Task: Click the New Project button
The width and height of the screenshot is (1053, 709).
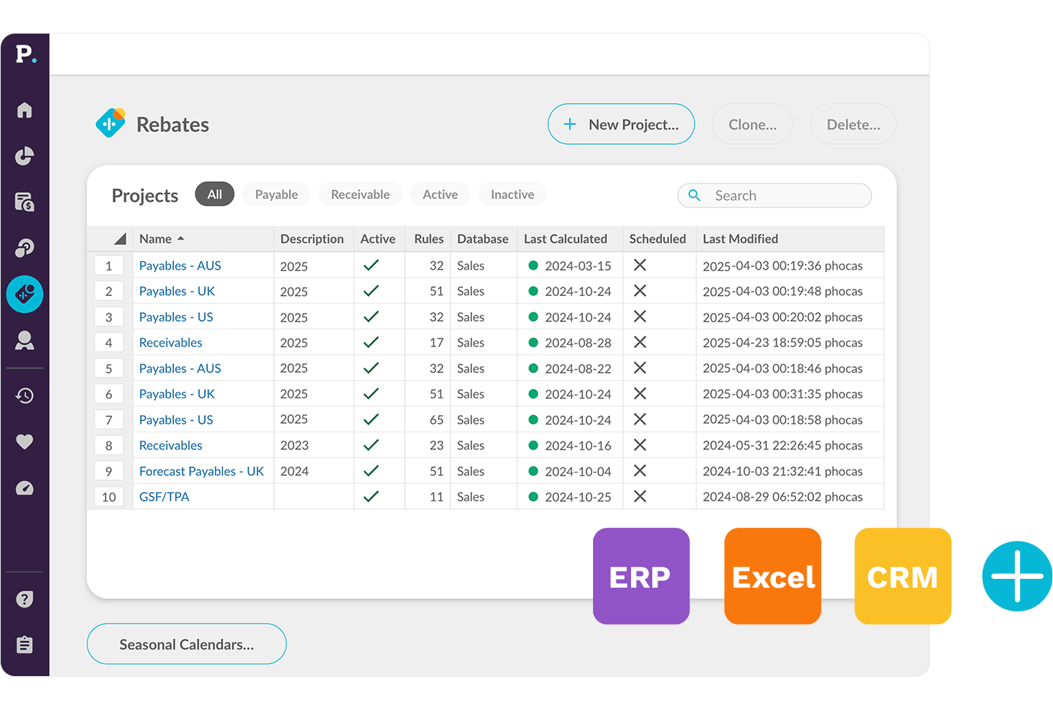Action: [x=621, y=124]
